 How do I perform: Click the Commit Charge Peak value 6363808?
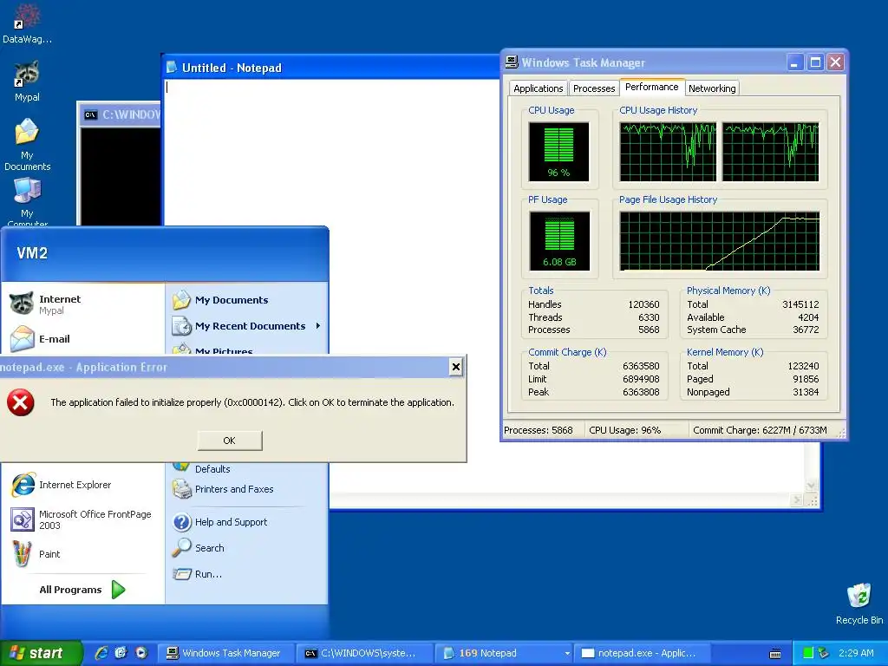click(641, 392)
